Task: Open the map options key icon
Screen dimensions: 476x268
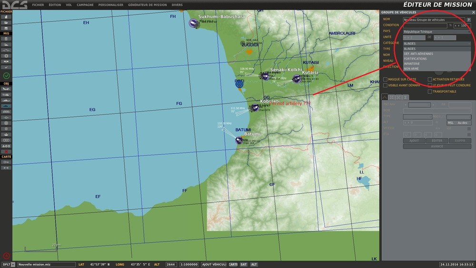Action: click(6, 162)
